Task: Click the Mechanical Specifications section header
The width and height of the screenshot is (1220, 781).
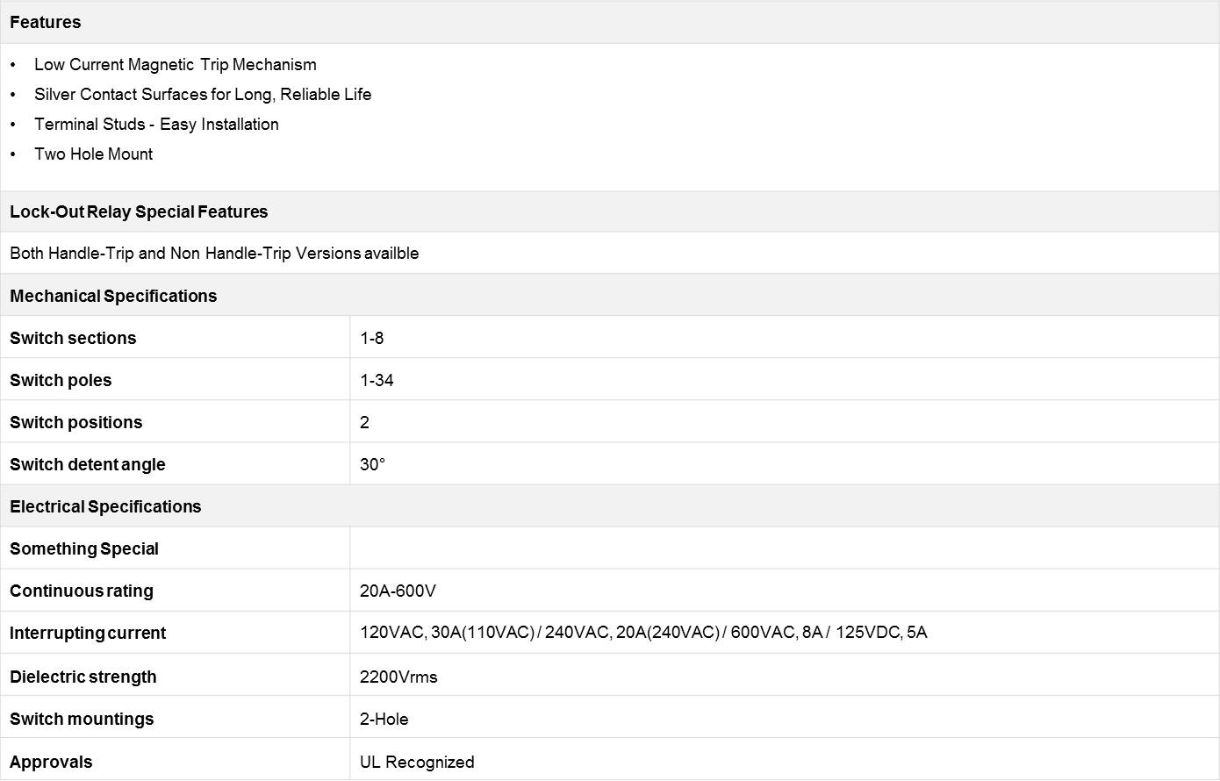Action: click(113, 297)
